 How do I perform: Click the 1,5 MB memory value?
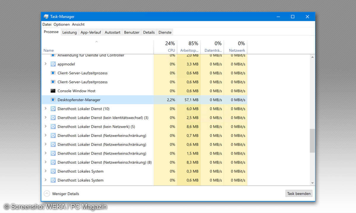pos(193,153)
